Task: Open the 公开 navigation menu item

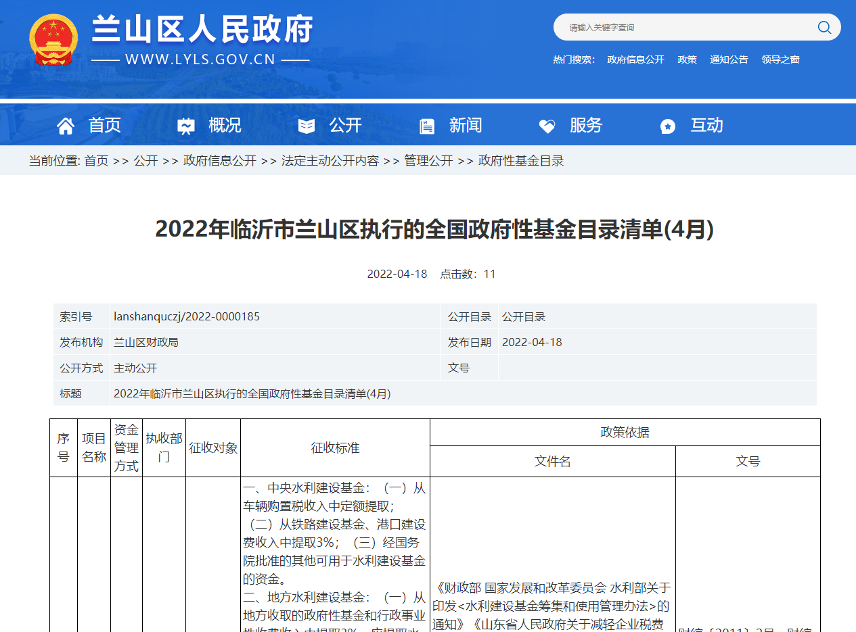Action: pos(345,125)
